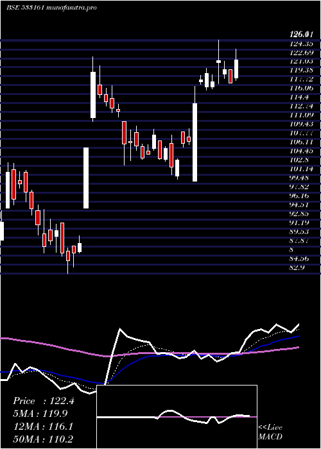The height and width of the screenshot is (449, 321).
Task: Click the 107.77 price axis label
Action: [301, 133]
